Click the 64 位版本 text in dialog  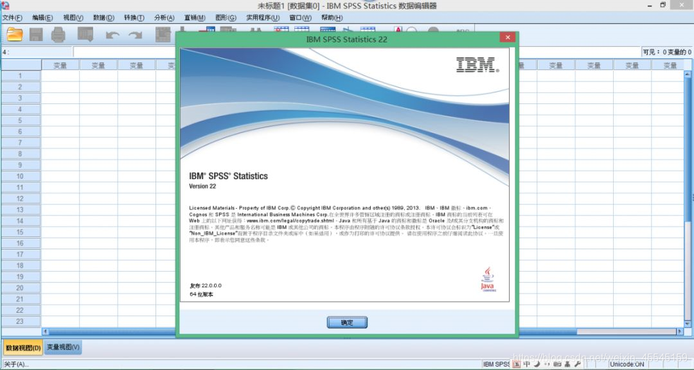pyautogui.click(x=201, y=294)
